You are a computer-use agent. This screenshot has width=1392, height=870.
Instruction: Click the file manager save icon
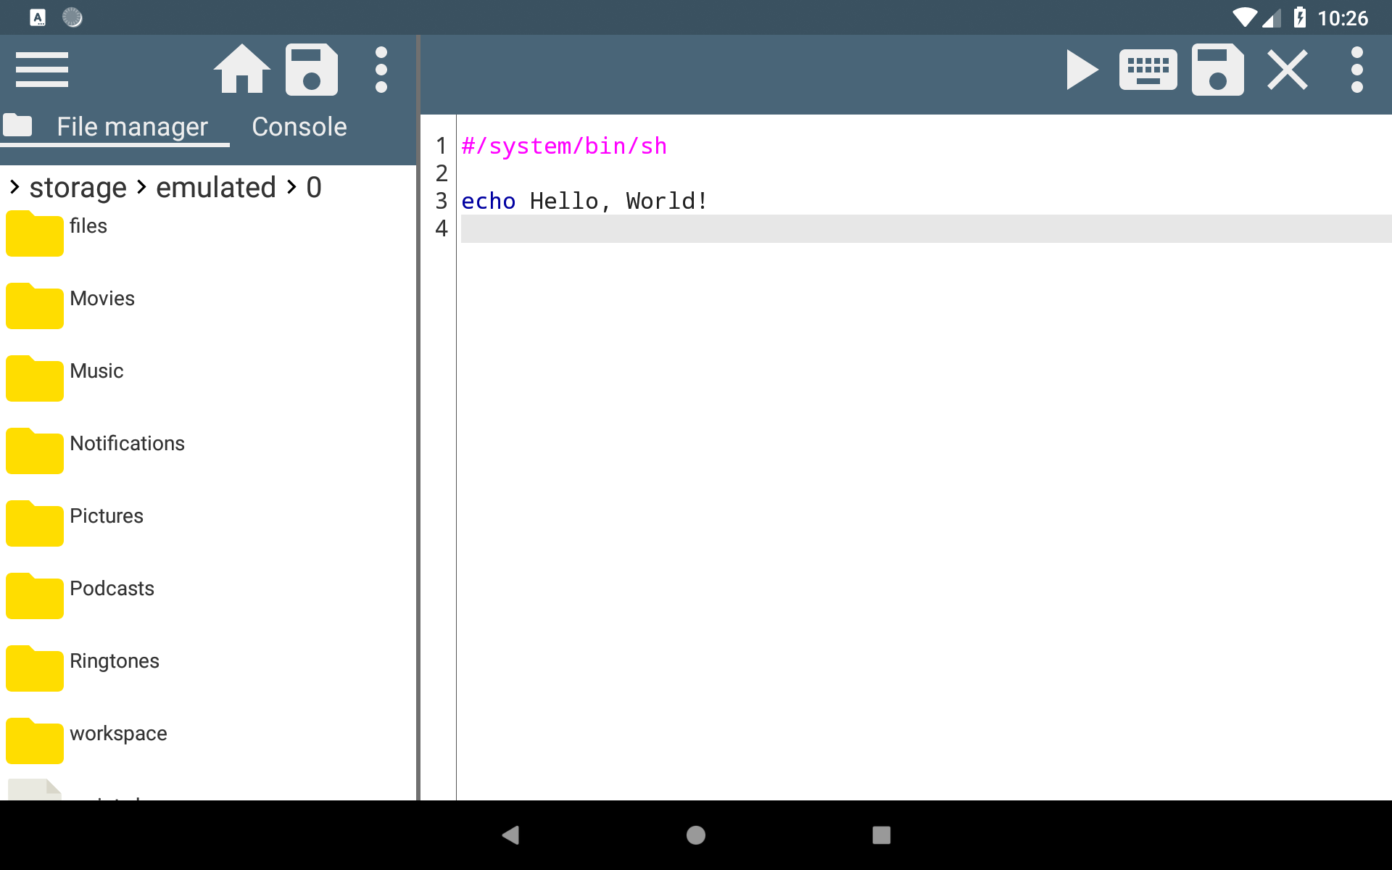pos(312,70)
